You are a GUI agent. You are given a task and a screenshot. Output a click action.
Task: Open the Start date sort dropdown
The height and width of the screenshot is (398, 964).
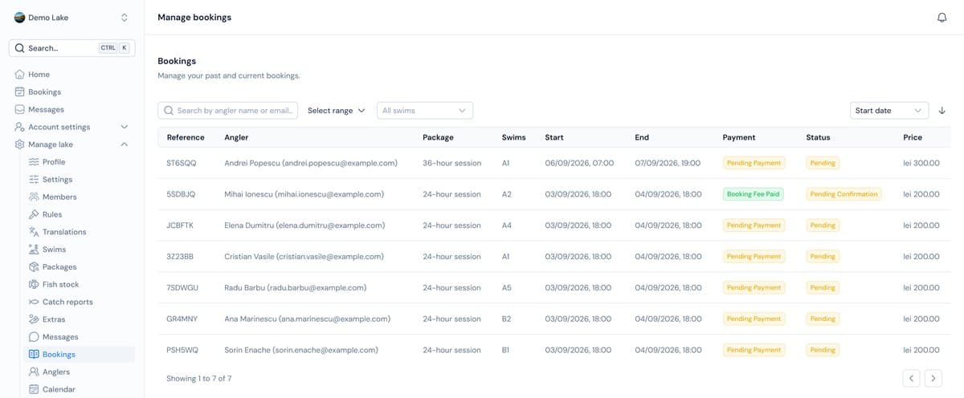889,111
